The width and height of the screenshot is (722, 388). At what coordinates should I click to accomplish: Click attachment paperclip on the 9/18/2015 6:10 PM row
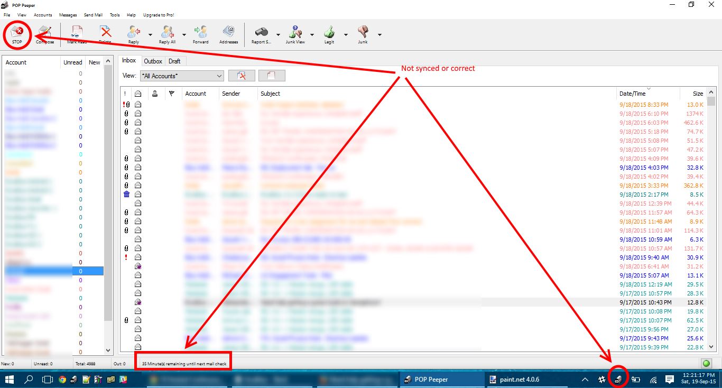(x=126, y=114)
